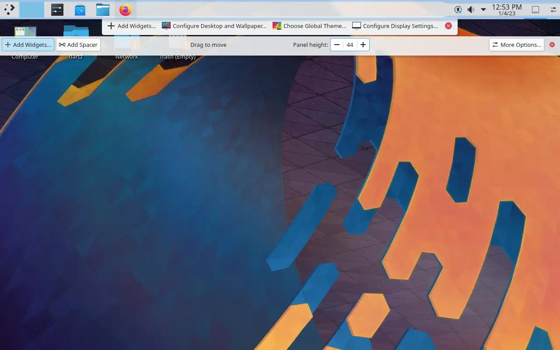The image size is (560, 350).
Task: Click Add Widgets in the desktop toolbar
Action: pos(132,26)
